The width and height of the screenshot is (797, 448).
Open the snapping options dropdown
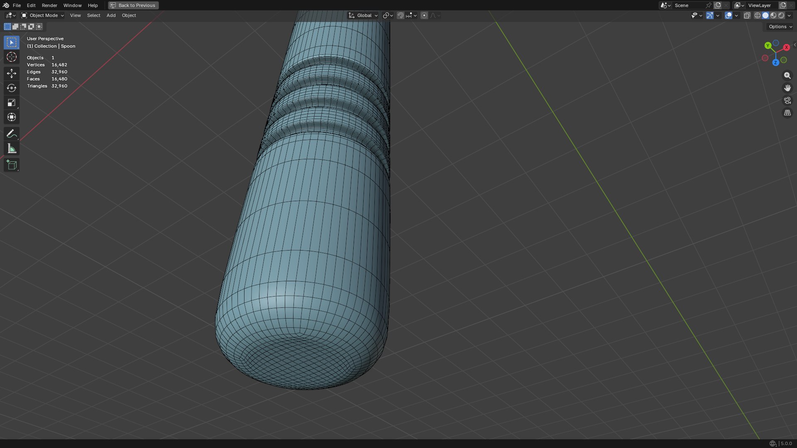pyautogui.click(x=411, y=15)
